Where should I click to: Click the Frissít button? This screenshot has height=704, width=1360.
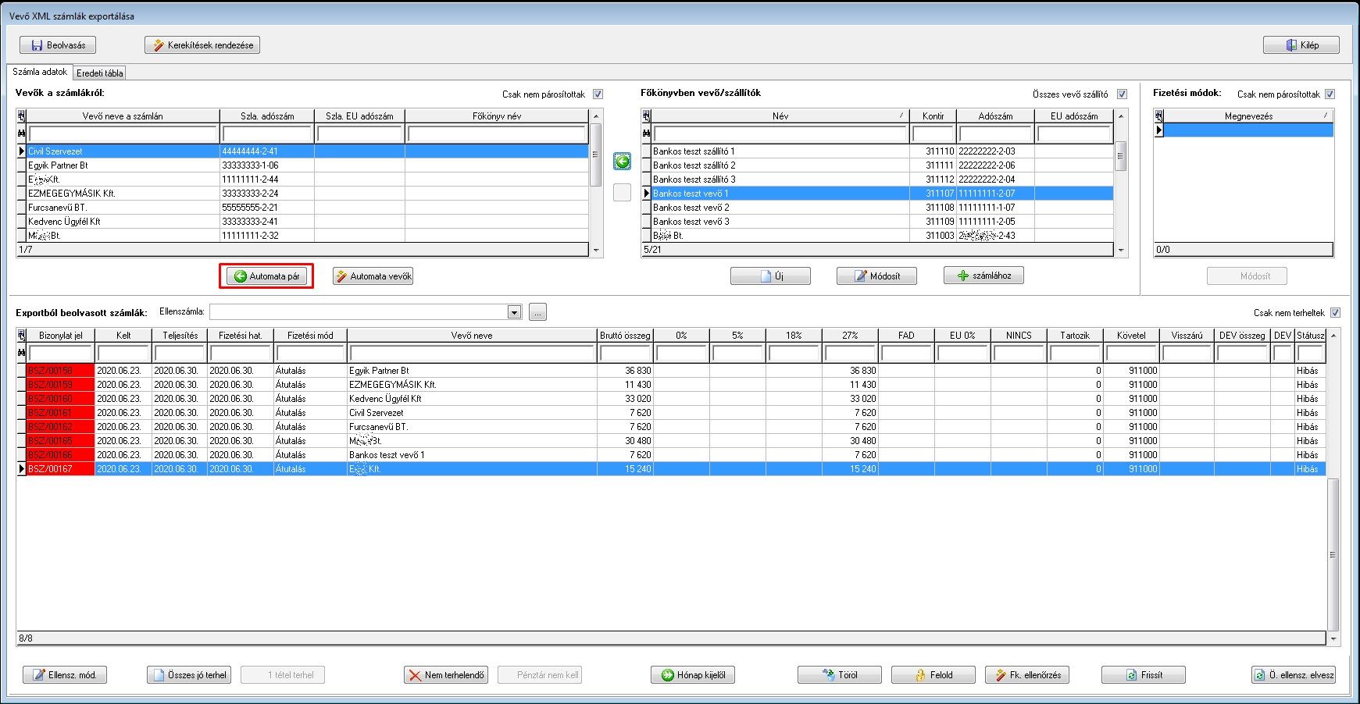[1144, 675]
